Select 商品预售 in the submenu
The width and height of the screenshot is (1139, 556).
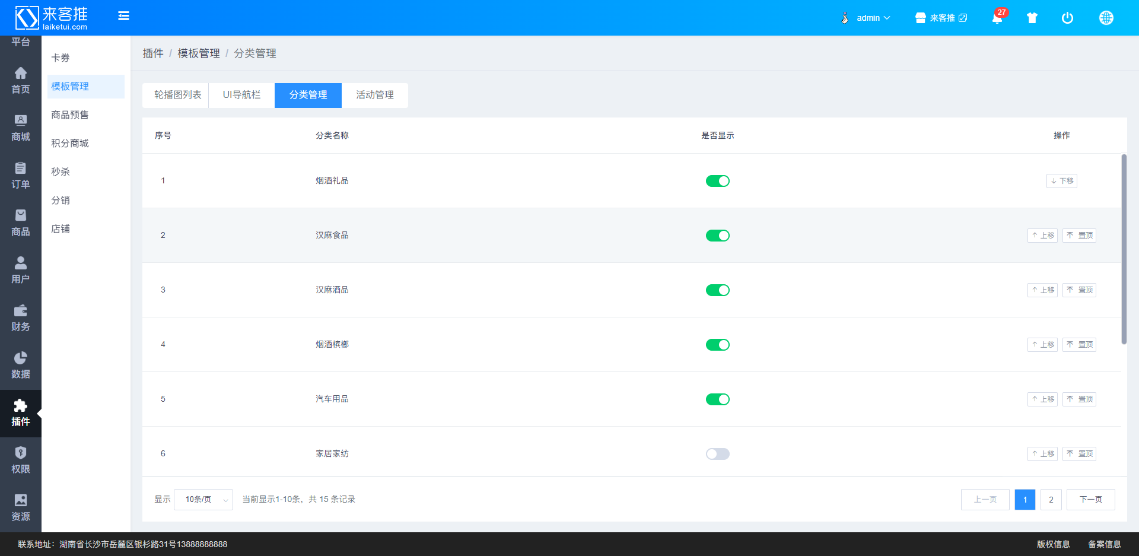pyautogui.click(x=86, y=115)
